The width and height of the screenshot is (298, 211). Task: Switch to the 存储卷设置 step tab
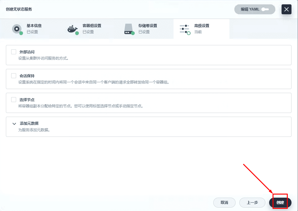[146, 29]
